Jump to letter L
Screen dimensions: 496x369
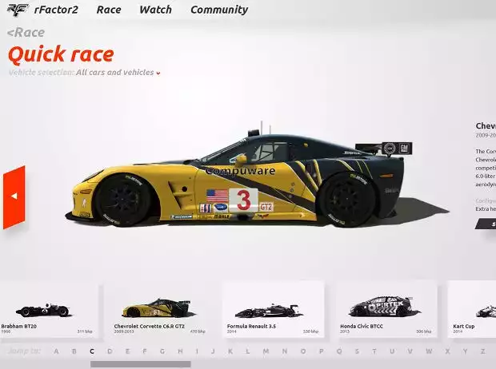248,351
